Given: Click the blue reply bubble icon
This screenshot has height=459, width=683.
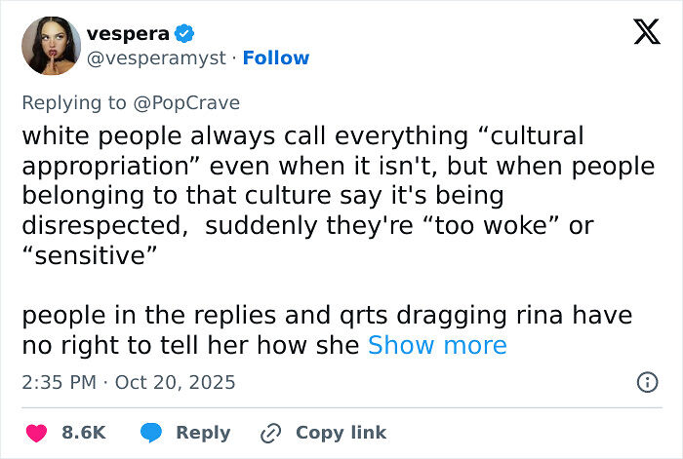Looking at the screenshot, I should [x=151, y=433].
